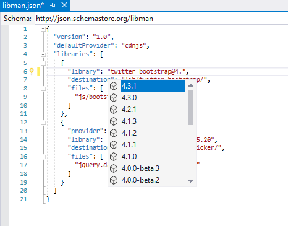Click the "jquery.d" string on line 17
The width and height of the screenshot is (288, 226).
(91, 165)
